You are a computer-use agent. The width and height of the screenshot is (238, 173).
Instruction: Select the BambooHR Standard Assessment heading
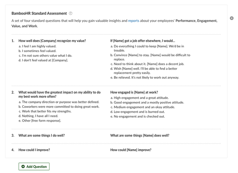click(x=39, y=13)
